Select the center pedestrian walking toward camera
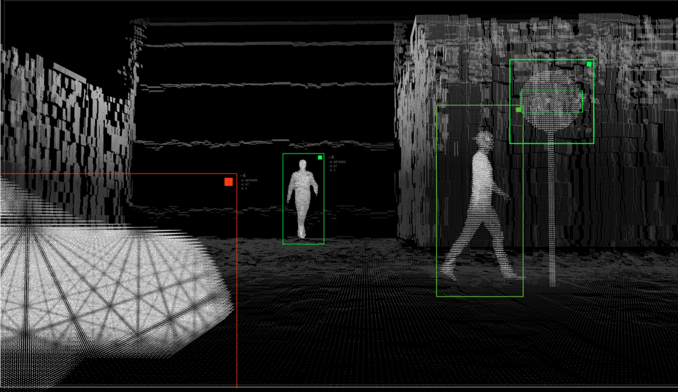Image resolution: width=678 pixels, height=392 pixels. [x=303, y=198]
